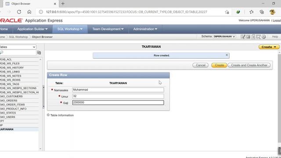Open the Query Builder icon in the toolbar

coord(258,37)
